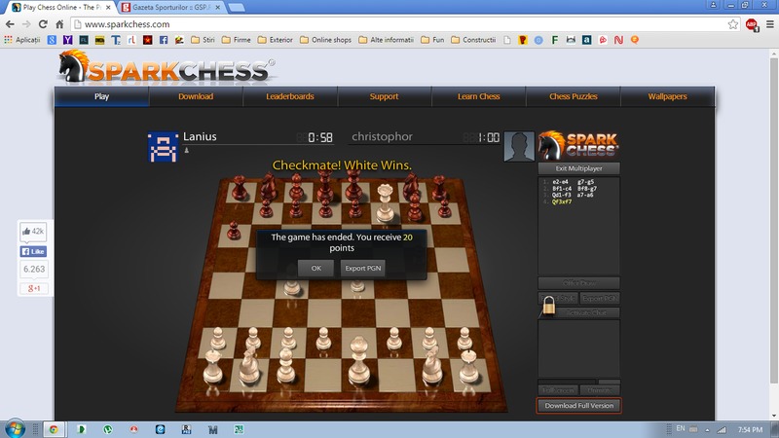
Task: Reload the page
Action: 43,23
